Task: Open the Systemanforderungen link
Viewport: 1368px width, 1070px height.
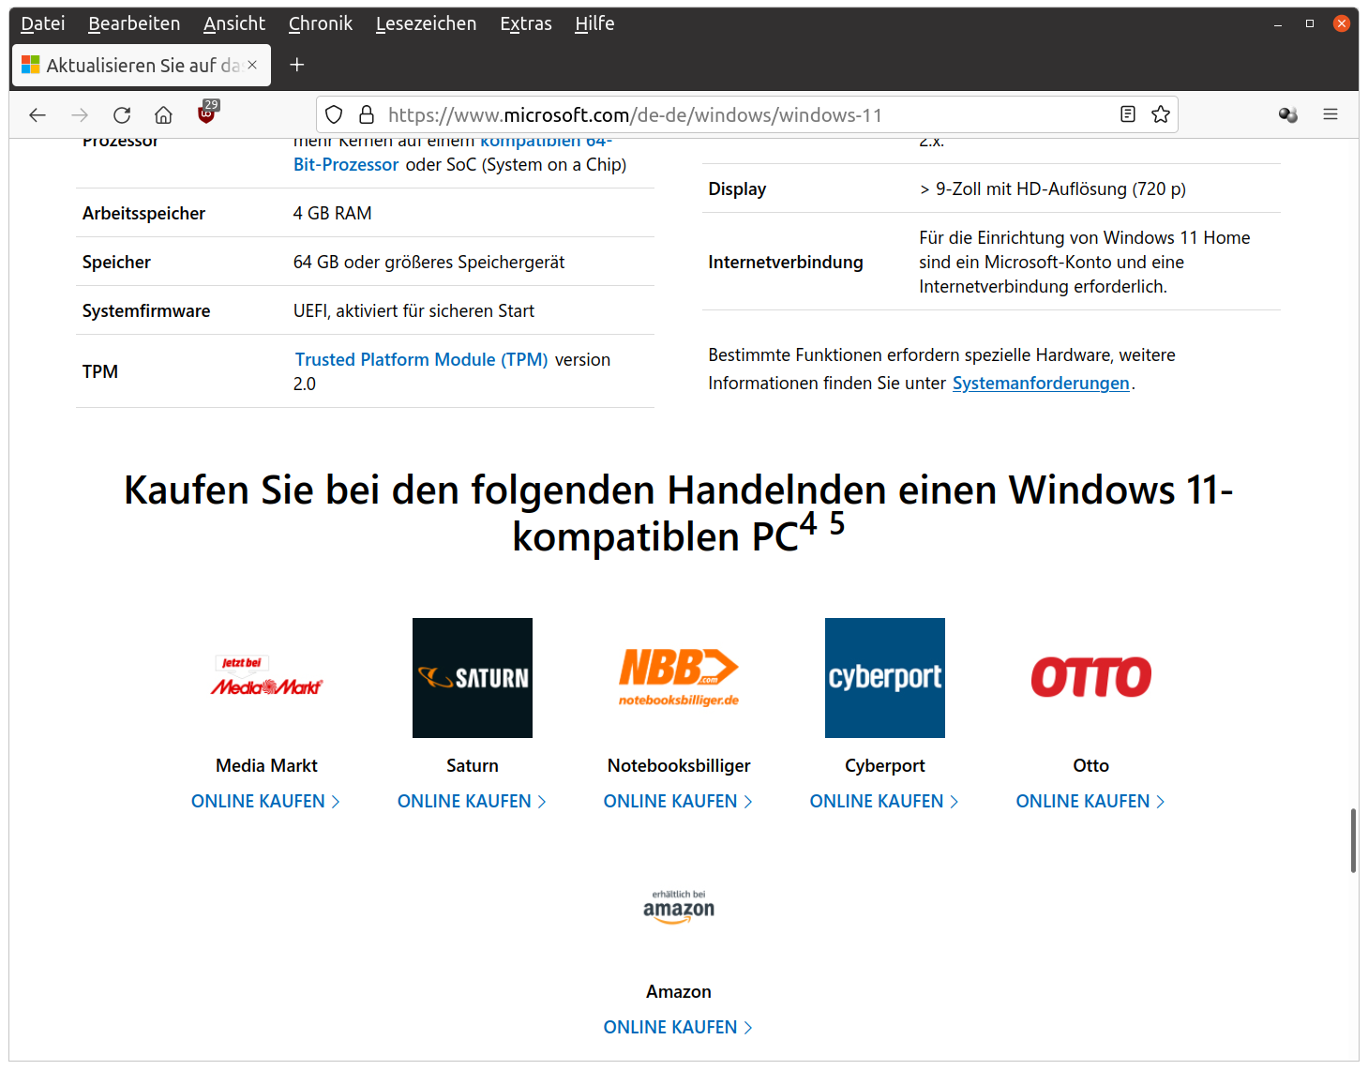Action: tap(1041, 383)
